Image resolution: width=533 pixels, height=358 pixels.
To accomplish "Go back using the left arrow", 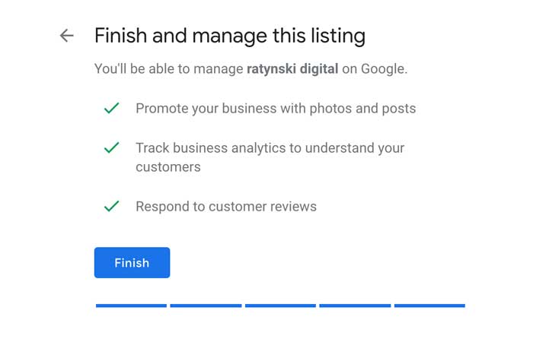I will click(67, 36).
